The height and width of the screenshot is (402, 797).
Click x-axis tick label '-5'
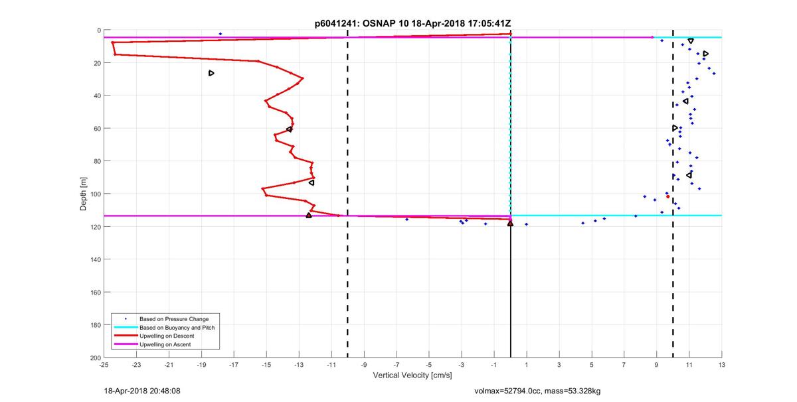tap(429, 365)
